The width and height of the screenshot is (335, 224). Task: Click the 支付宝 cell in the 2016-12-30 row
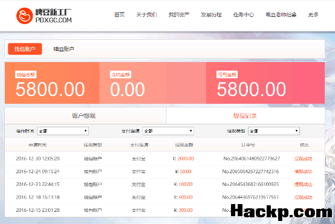coord(138,159)
